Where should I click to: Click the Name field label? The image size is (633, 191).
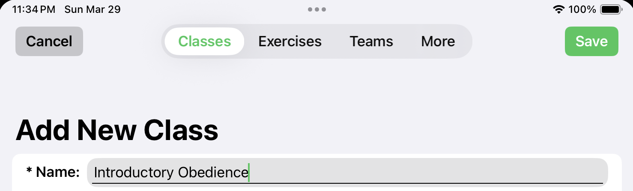tap(58, 172)
